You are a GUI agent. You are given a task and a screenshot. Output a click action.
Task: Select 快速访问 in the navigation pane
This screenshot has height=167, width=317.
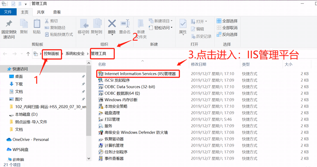coord(43,69)
